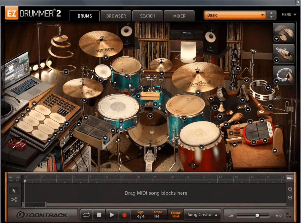Click the Redo arrow
301x223 pixels.
tap(17, 178)
